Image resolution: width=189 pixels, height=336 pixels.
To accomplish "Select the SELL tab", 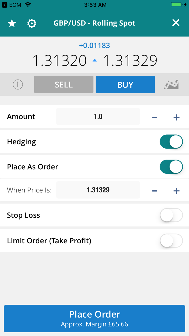I will (x=64, y=85).
